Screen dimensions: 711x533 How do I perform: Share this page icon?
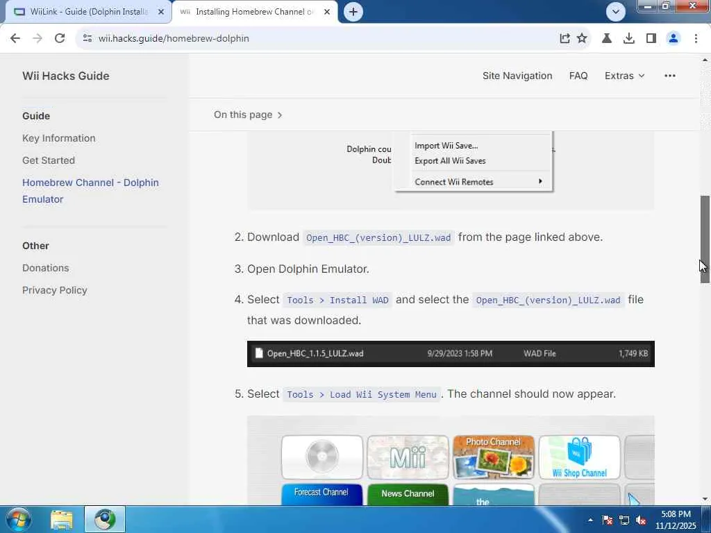pyautogui.click(x=564, y=39)
